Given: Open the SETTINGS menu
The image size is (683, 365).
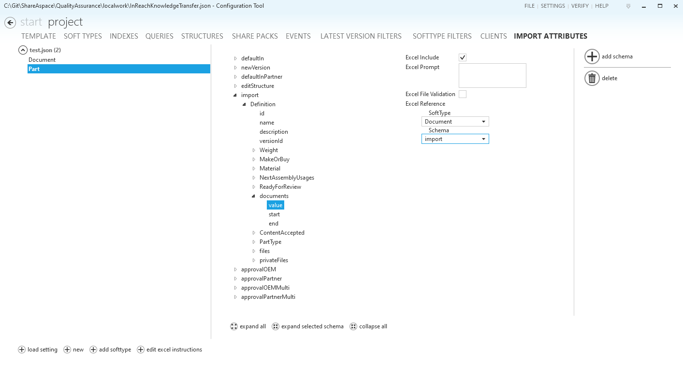Looking at the screenshot, I should (x=552, y=6).
